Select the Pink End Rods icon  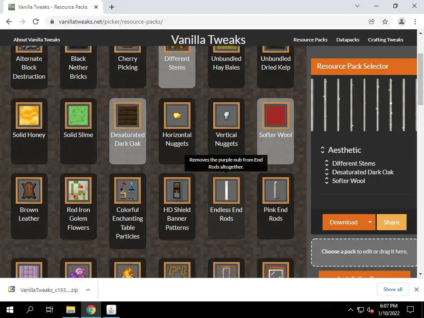coord(275,190)
